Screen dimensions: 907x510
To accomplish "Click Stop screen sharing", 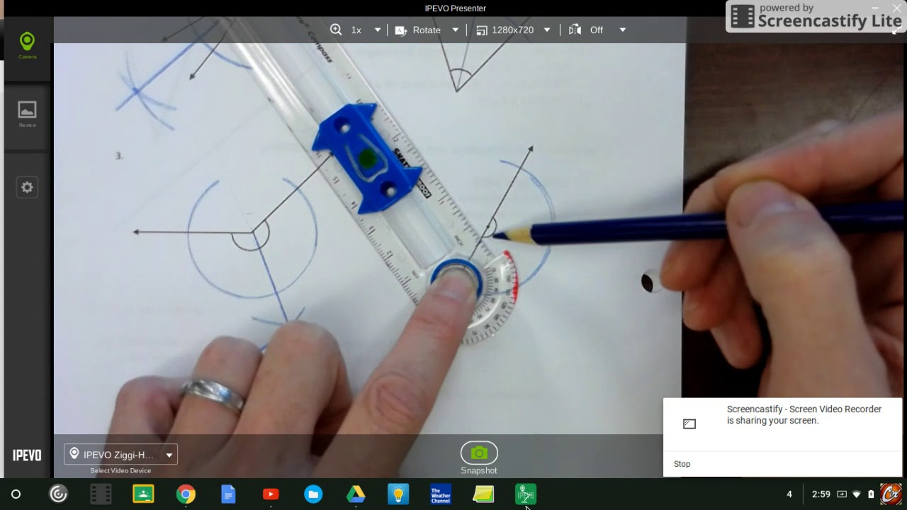I will (682, 464).
